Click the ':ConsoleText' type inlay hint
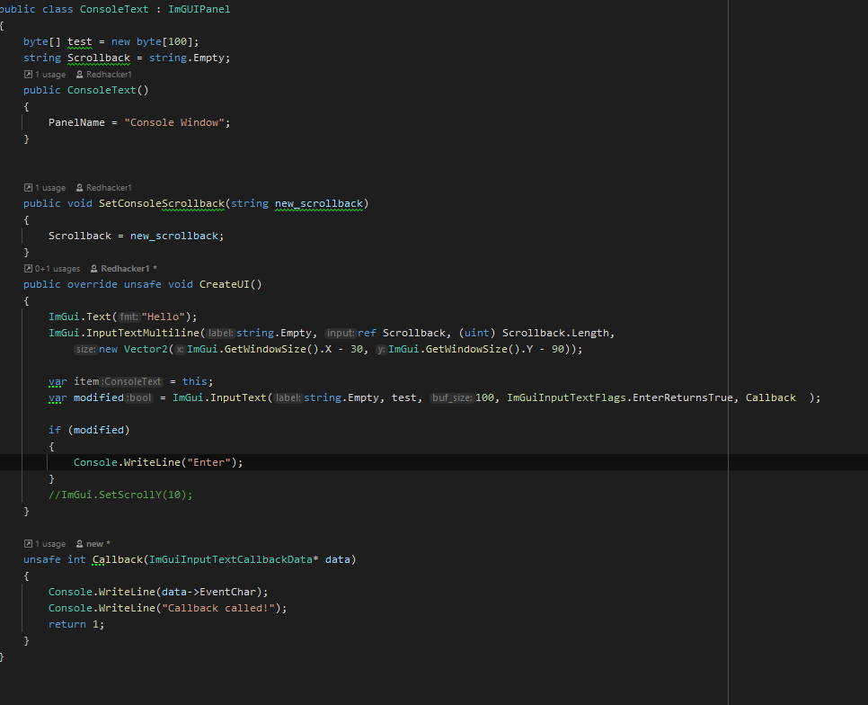The image size is (868, 705). click(x=132, y=381)
